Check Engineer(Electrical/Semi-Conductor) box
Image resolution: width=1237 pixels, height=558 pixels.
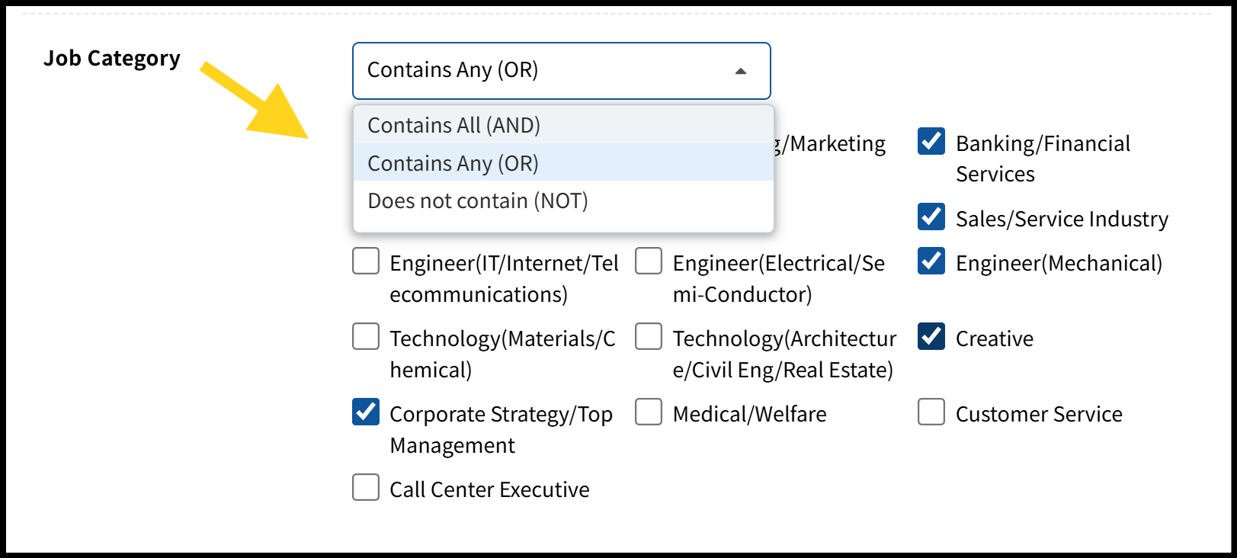click(x=649, y=261)
